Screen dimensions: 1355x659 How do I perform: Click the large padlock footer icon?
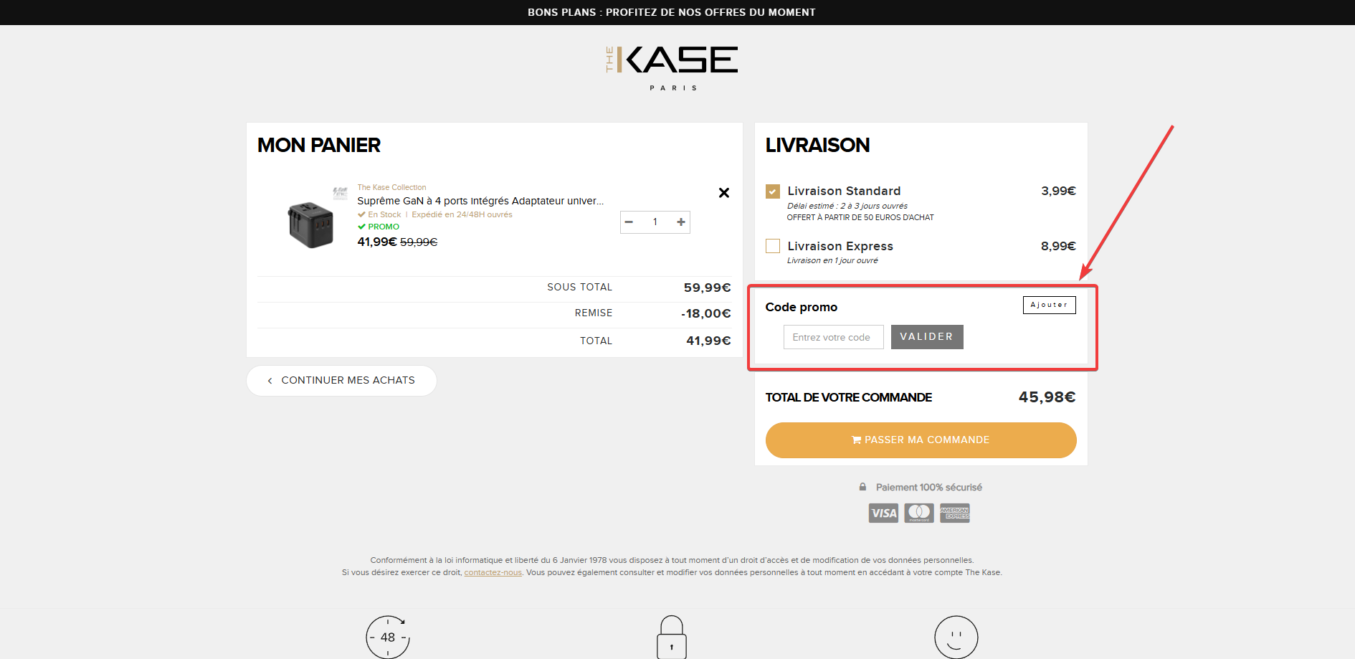coord(672,637)
